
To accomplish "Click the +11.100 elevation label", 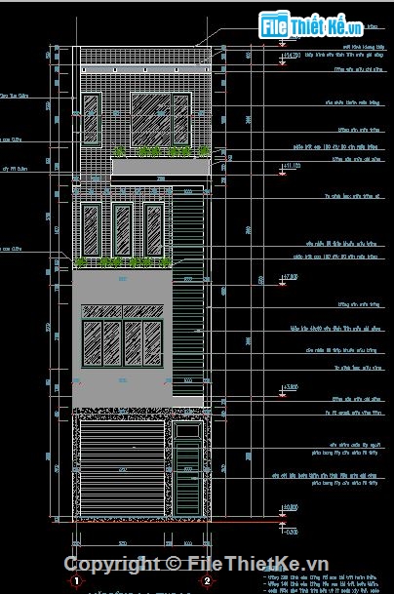I will pos(292,166).
